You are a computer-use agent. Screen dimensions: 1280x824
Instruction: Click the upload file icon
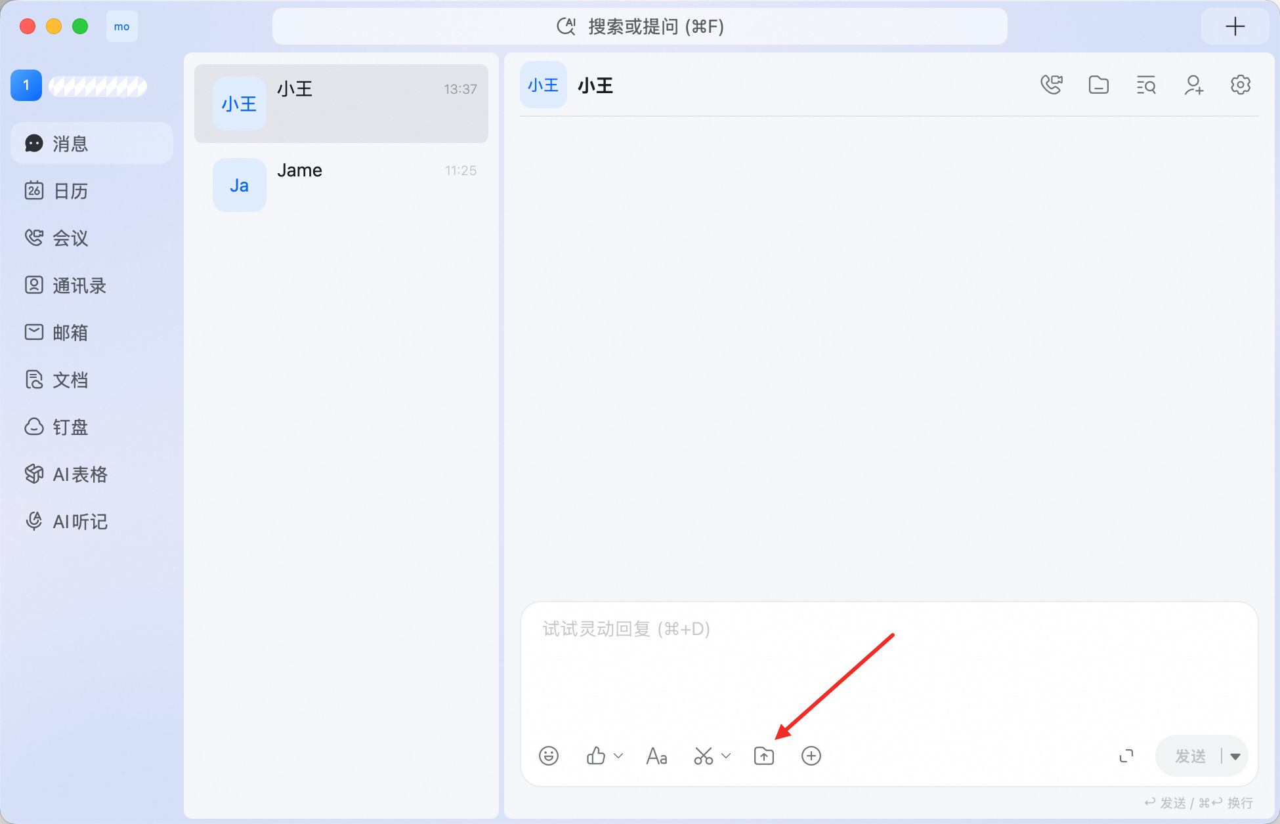[x=764, y=756]
